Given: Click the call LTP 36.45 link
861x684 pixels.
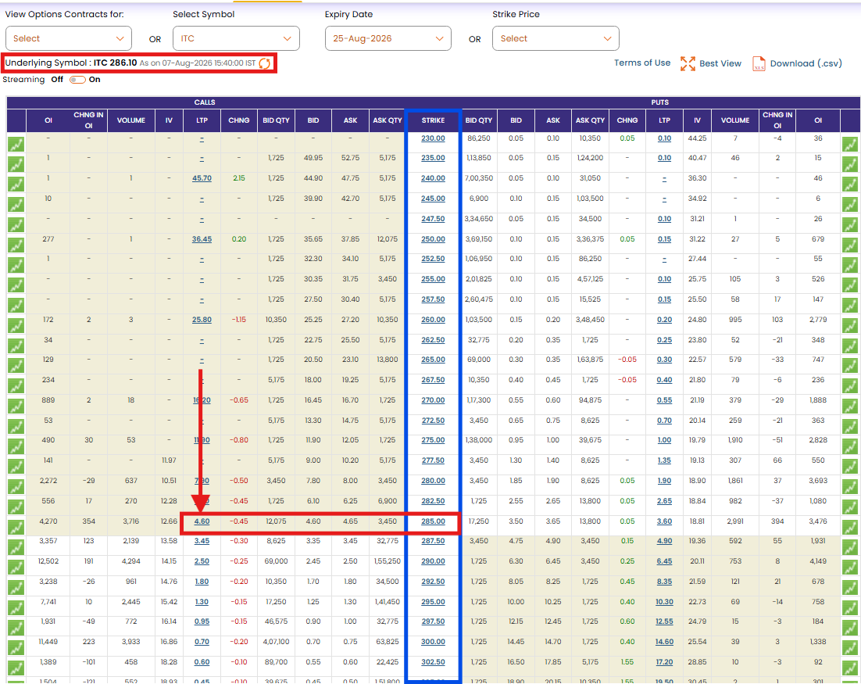Looking at the screenshot, I should (x=202, y=239).
